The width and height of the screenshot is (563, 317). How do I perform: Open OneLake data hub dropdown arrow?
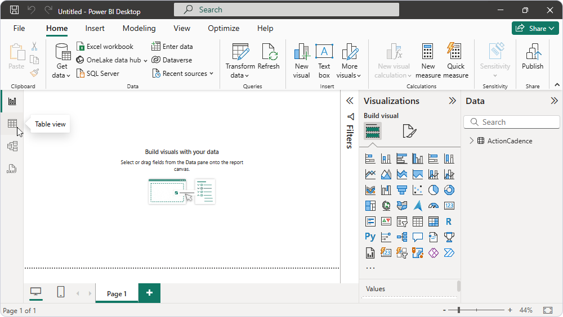coord(145,60)
